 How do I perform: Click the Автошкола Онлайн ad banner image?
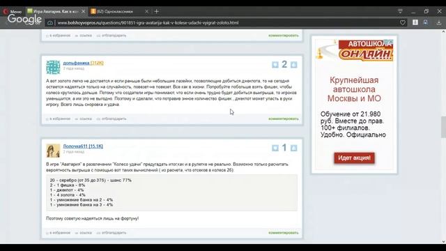[354, 50]
